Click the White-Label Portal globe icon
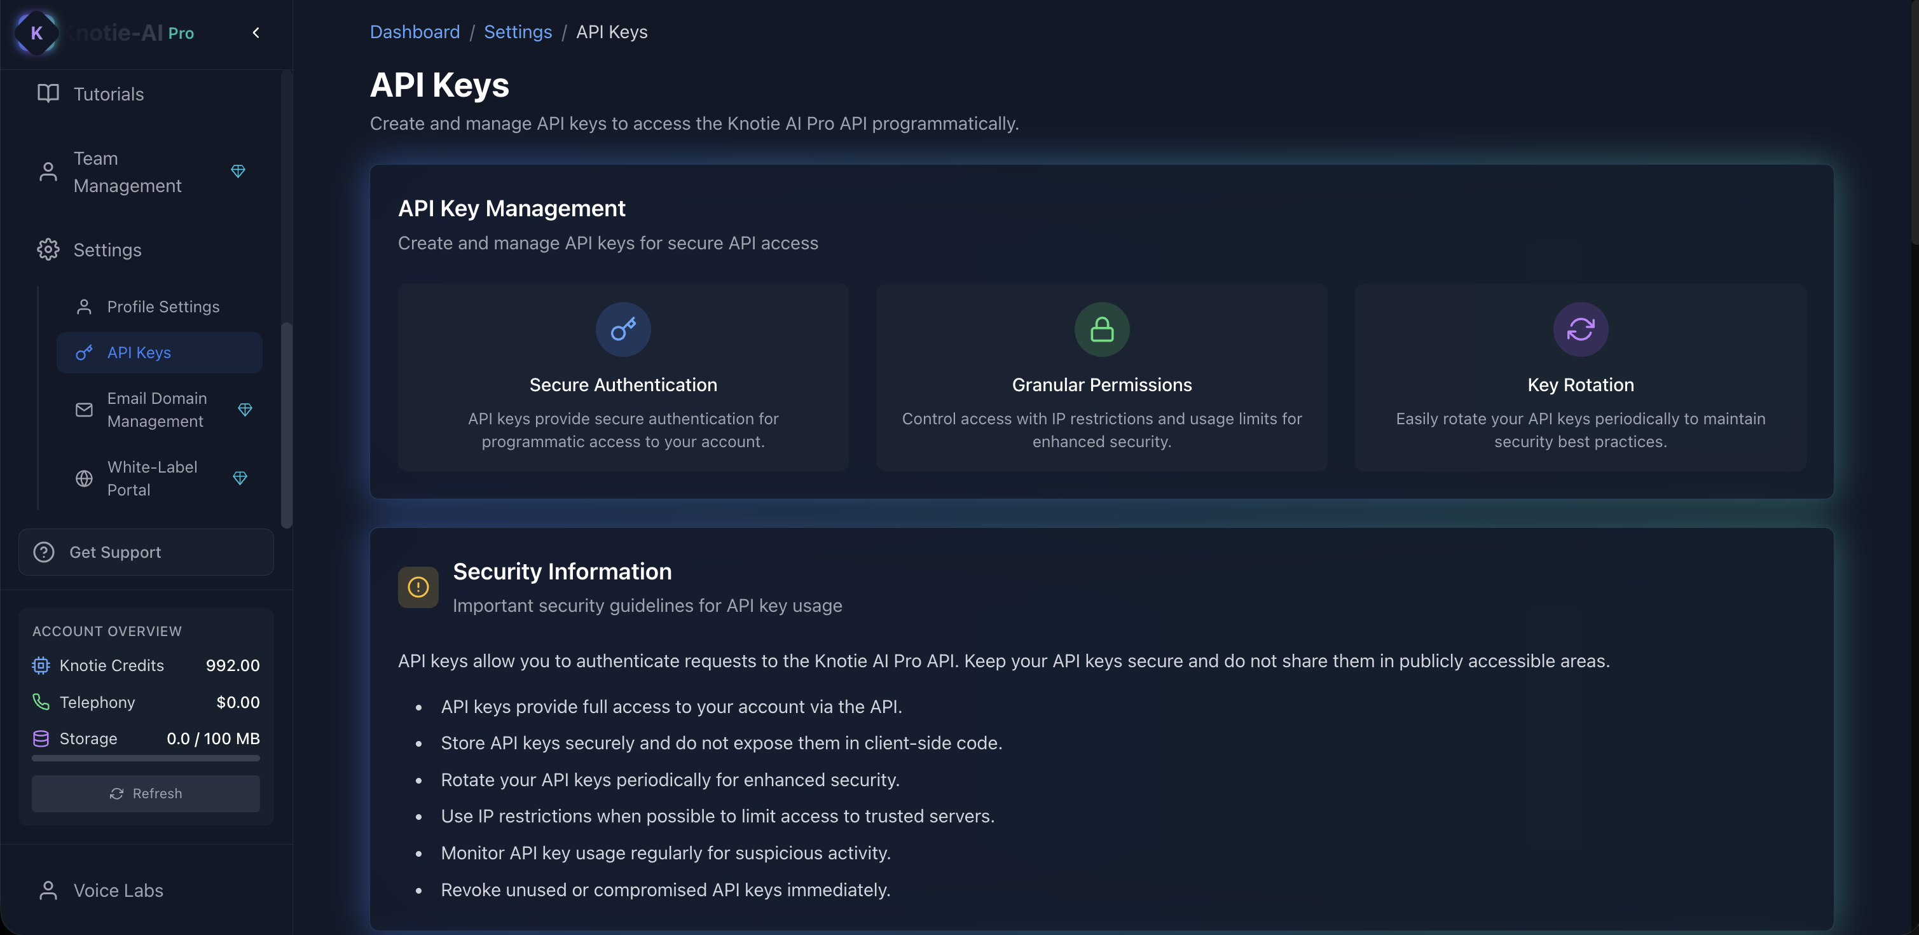 (x=84, y=478)
